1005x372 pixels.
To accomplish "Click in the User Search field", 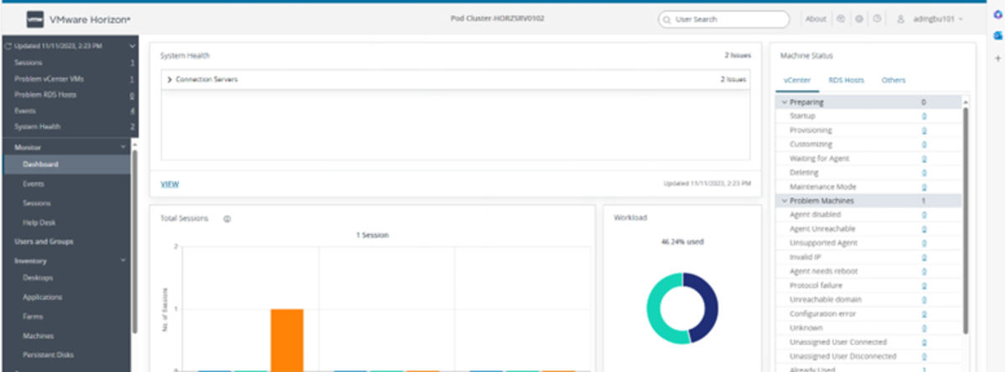I will pos(729,19).
